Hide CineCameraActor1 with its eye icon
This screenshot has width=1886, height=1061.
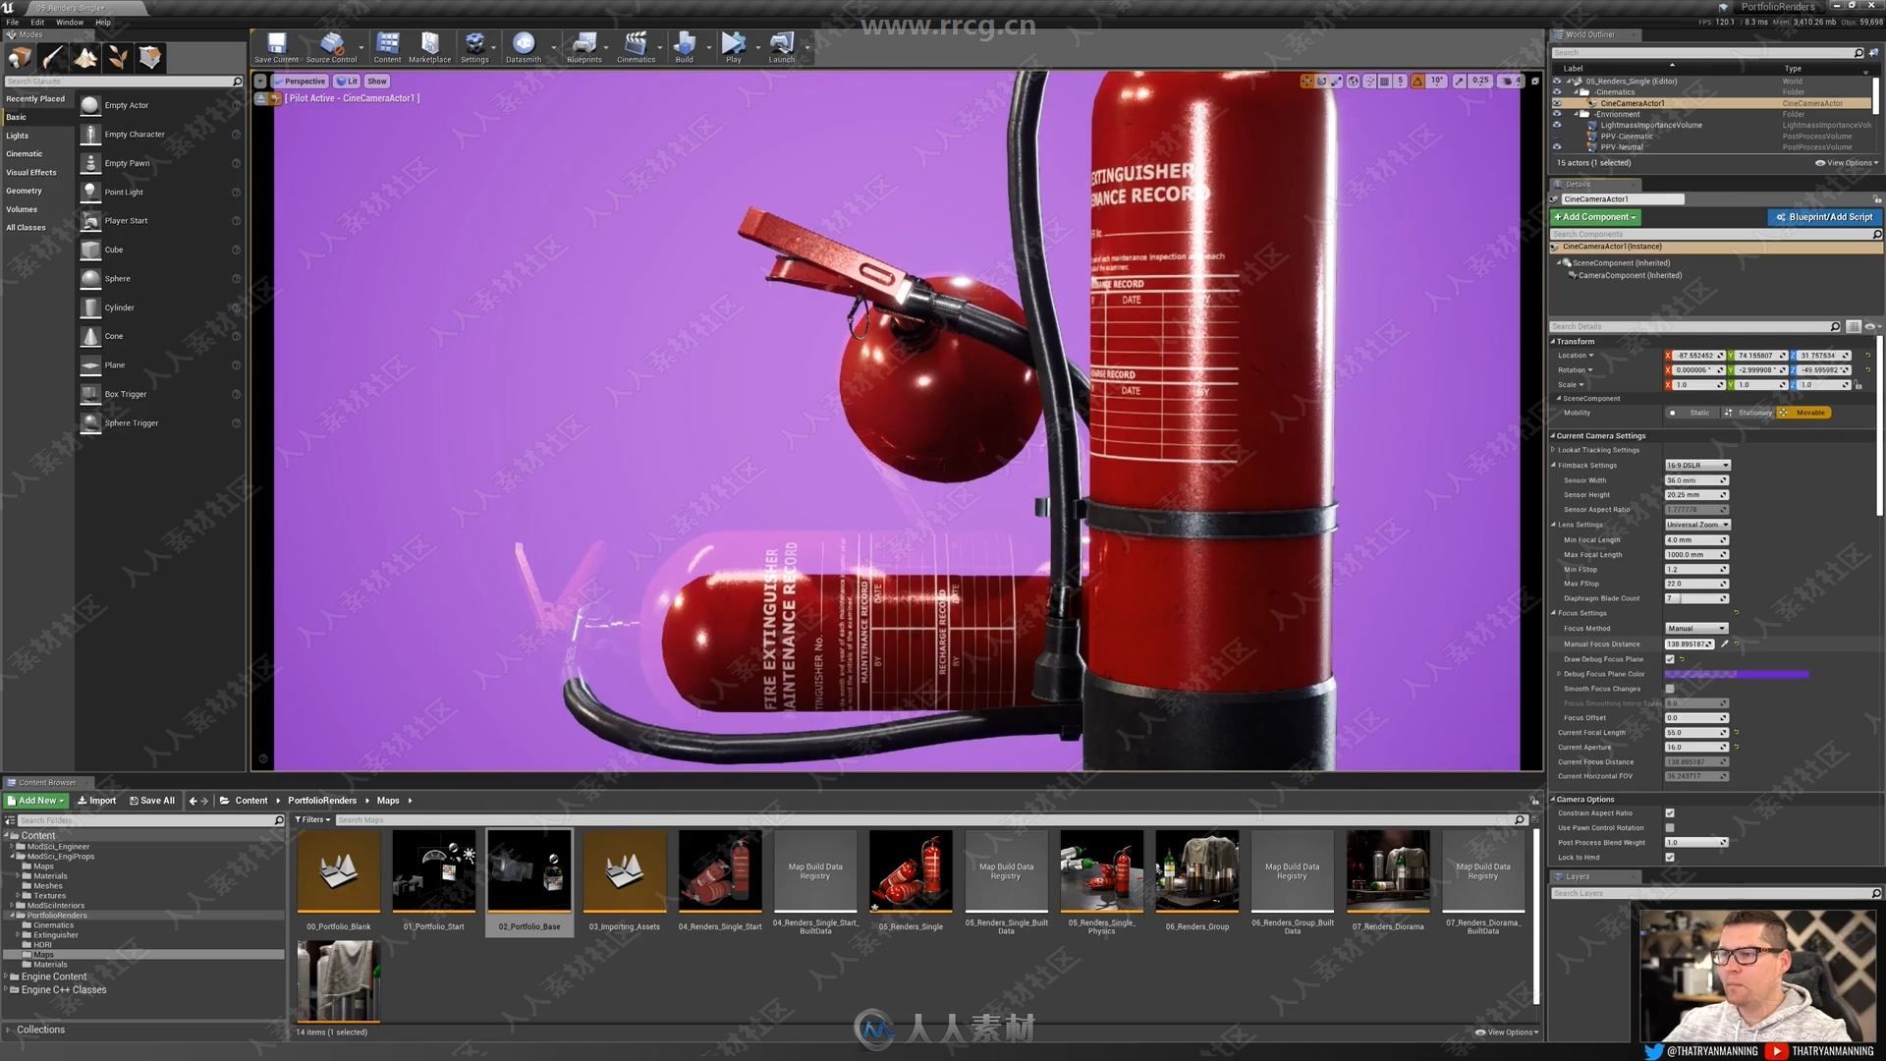[x=1557, y=103]
